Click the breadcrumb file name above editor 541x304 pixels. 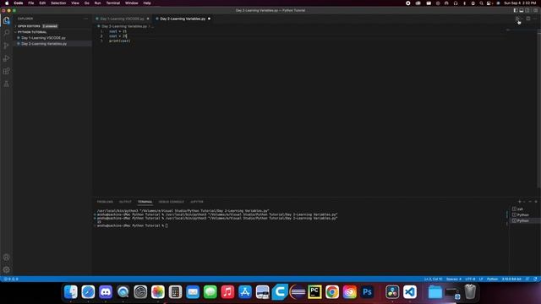coord(124,26)
